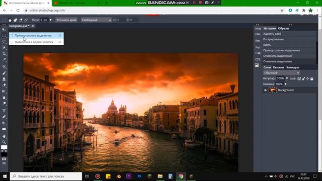
Task: Choose subtract from selection mode icon
Action: coord(21,20)
